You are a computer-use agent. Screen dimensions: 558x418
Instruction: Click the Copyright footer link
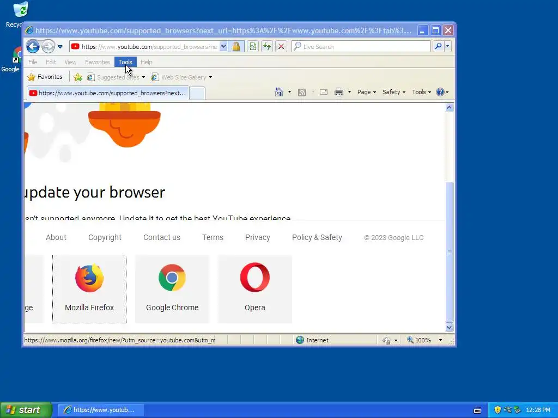point(105,237)
